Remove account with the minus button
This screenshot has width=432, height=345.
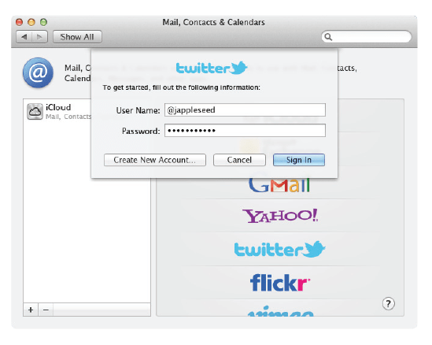coord(46,310)
